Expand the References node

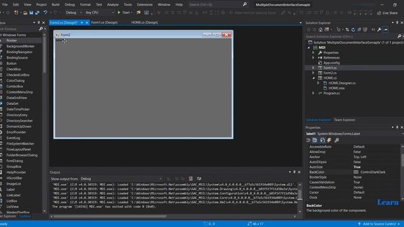(314, 57)
